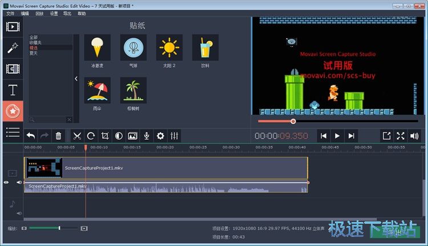Toggle video track visibility eye icon
The height and width of the screenshot is (246, 428).
pyautogui.click(x=6, y=183)
